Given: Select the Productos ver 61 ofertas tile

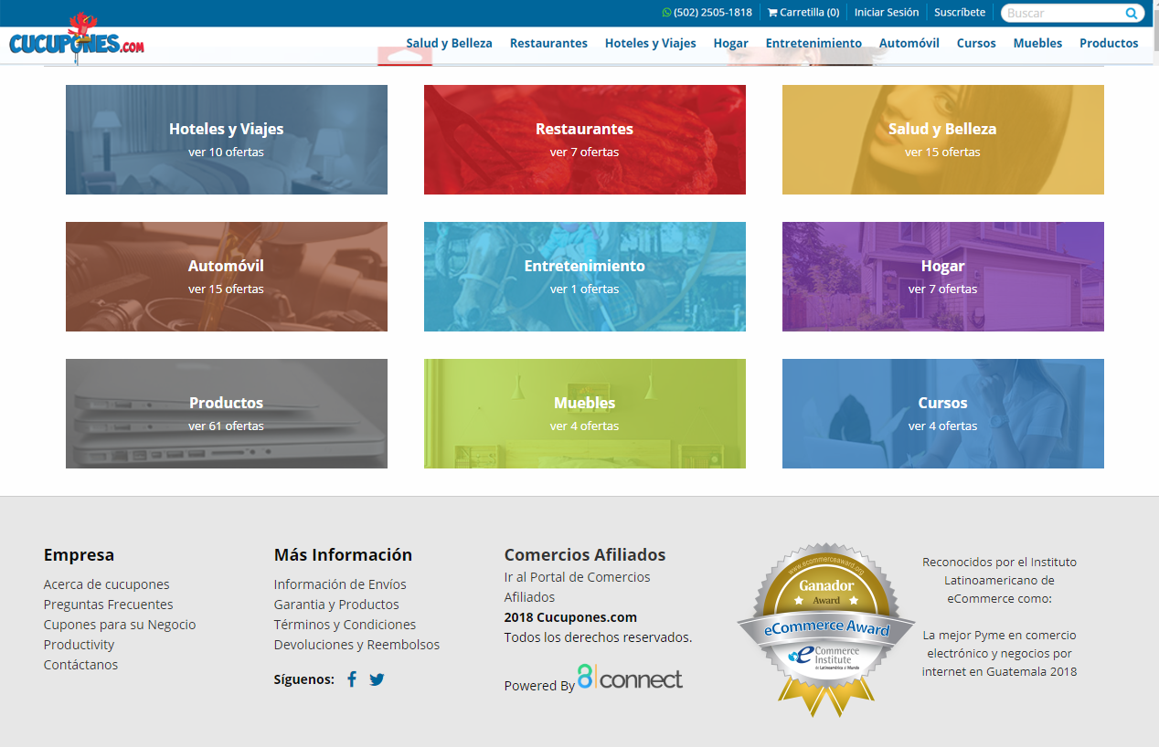Looking at the screenshot, I should 227,414.
